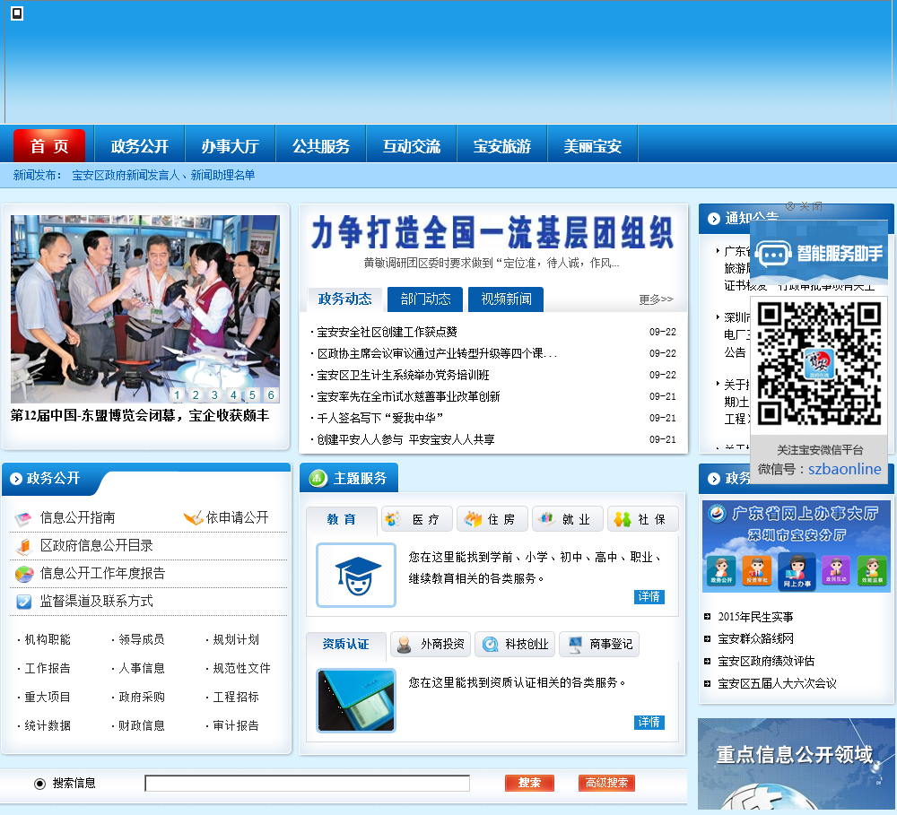This screenshot has height=815, width=897.
Task: Open the 2015年民生实事 link
Action: [x=755, y=617]
